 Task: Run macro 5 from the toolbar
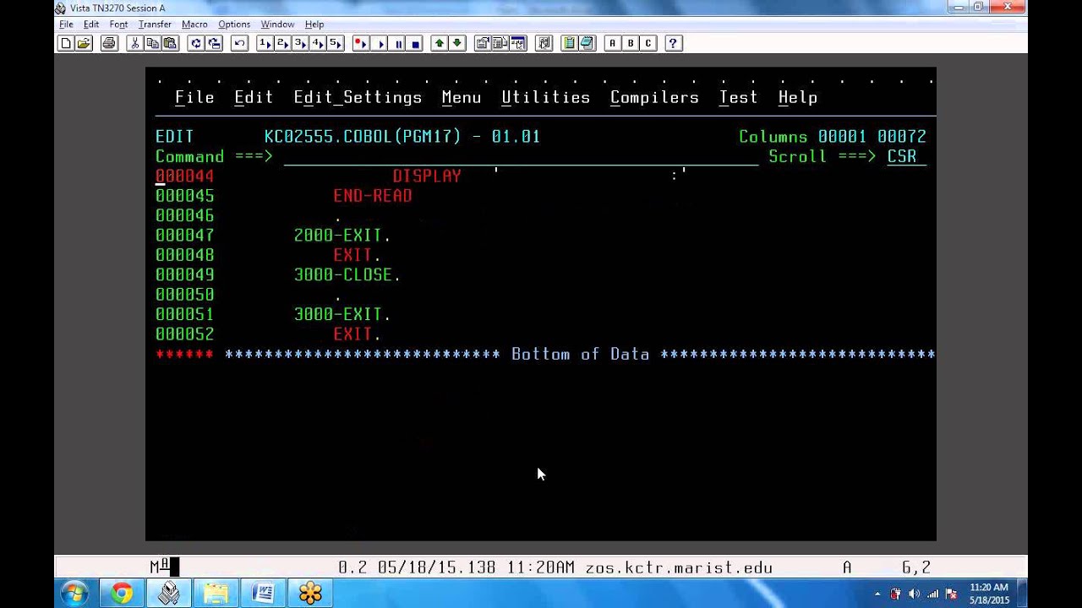pos(336,43)
